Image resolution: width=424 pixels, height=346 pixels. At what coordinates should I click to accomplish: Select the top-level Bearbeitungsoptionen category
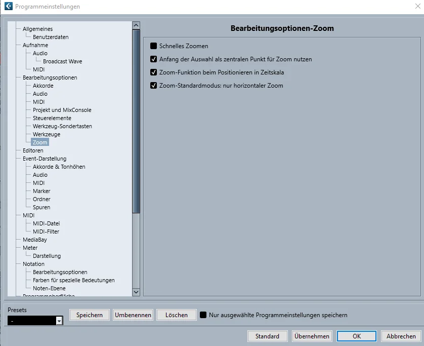pos(50,78)
